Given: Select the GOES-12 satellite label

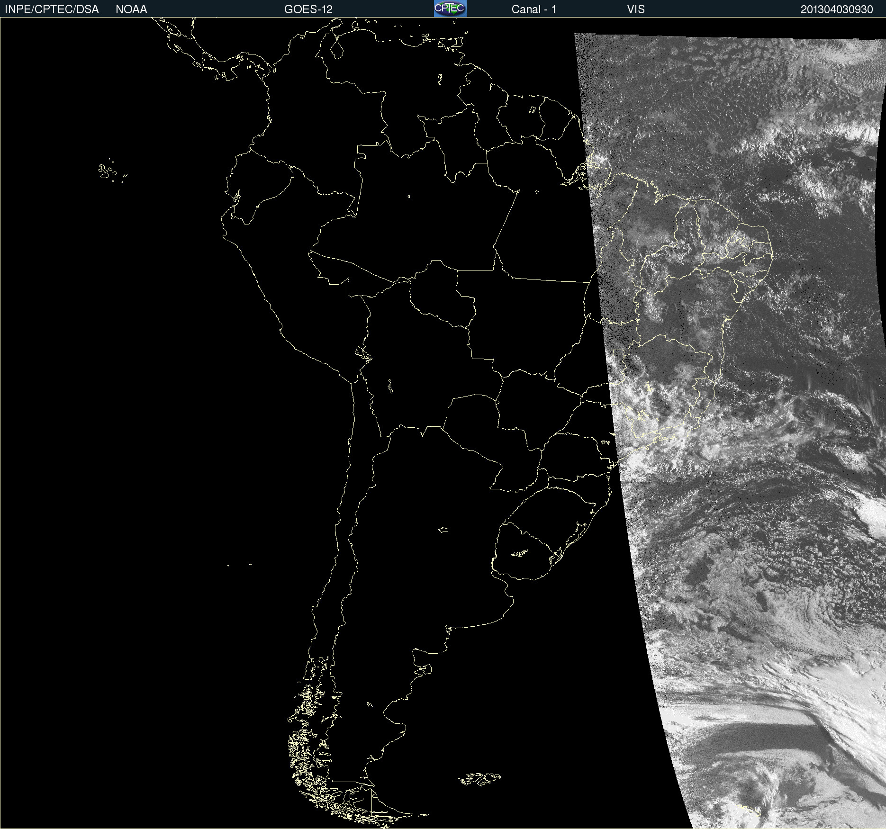Looking at the screenshot, I should pos(308,9).
